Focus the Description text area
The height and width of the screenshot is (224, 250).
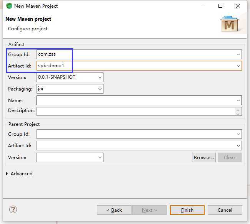pos(139,111)
